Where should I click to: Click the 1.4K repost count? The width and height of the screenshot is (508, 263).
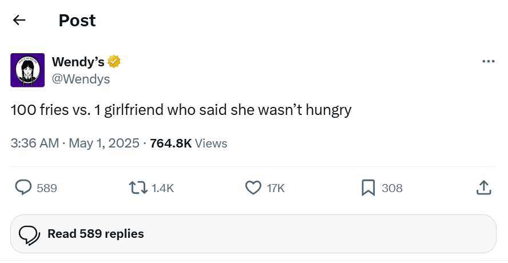163,188
